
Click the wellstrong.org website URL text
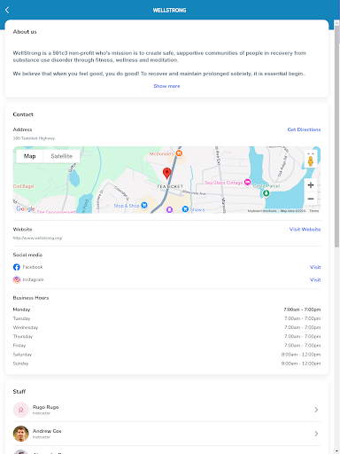coord(38,238)
